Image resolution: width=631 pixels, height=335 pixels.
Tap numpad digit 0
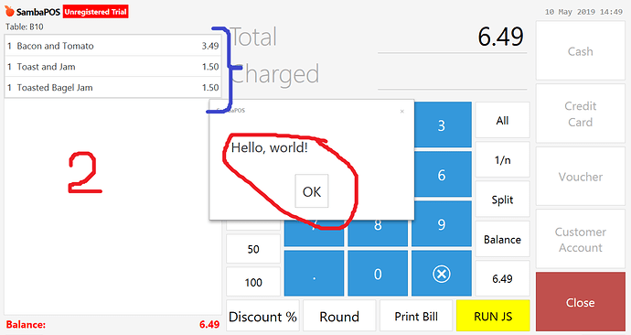click(378, 274)
